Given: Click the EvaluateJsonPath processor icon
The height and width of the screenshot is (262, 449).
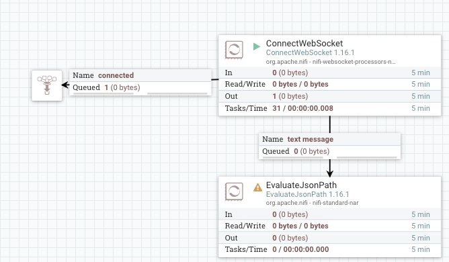Looking at the screenshot, I should 234,191.
